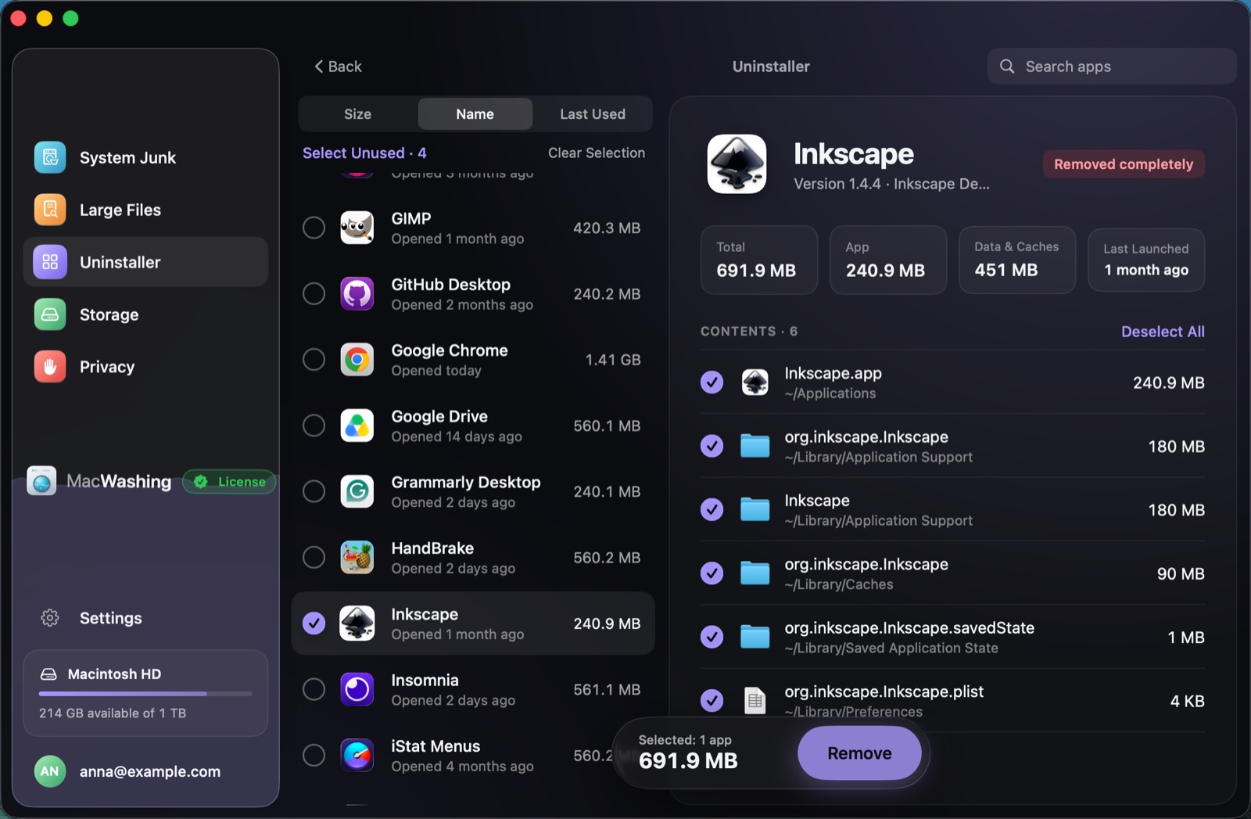Viewport: 1251px width, 819px height.
Task: Click Clear Selection
Action: [597, 153]
